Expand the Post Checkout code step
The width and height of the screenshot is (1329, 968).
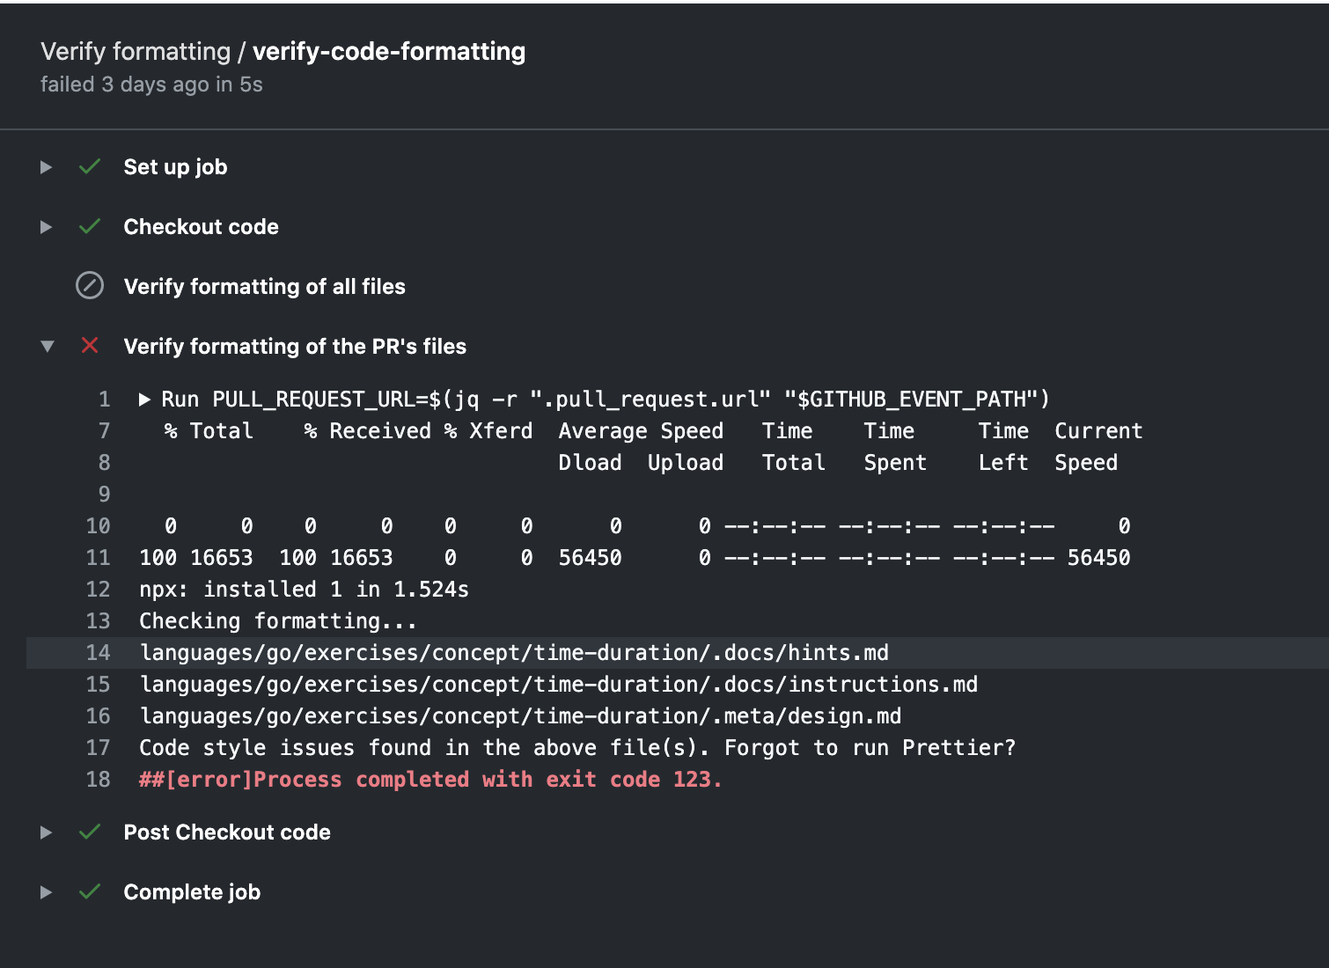46,832
